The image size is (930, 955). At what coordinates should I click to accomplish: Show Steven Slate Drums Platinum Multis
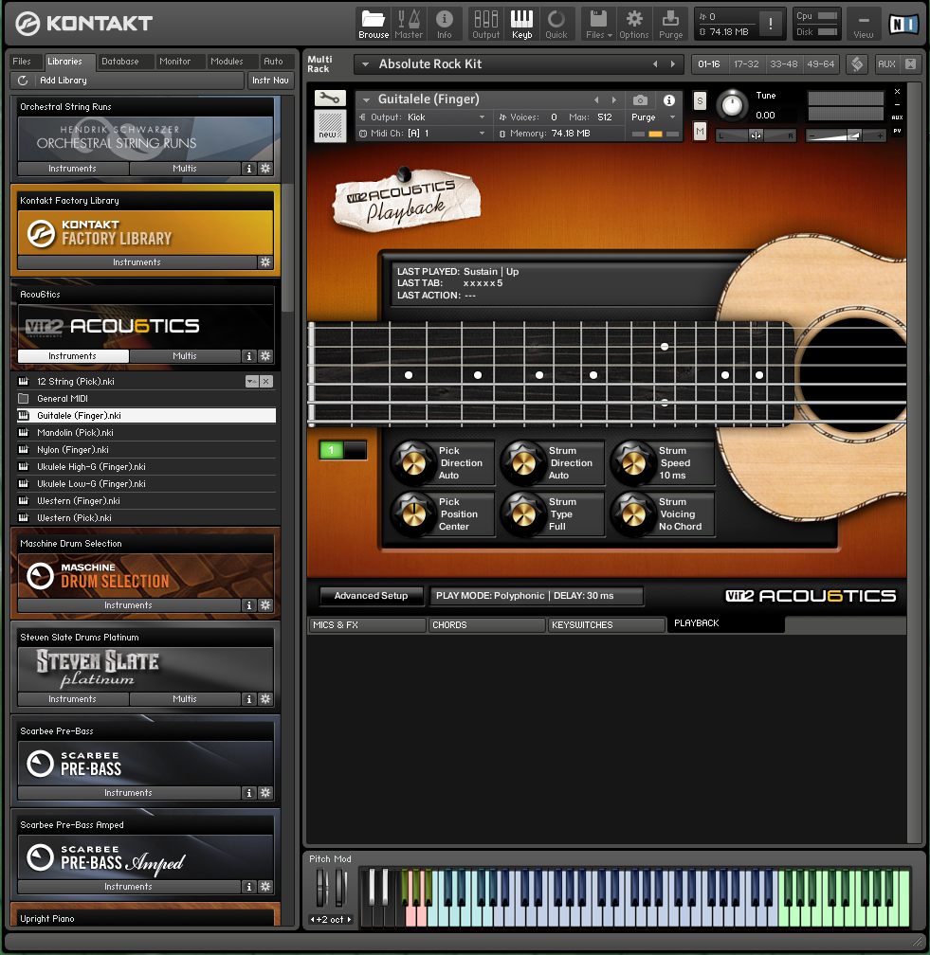point(185,698)
